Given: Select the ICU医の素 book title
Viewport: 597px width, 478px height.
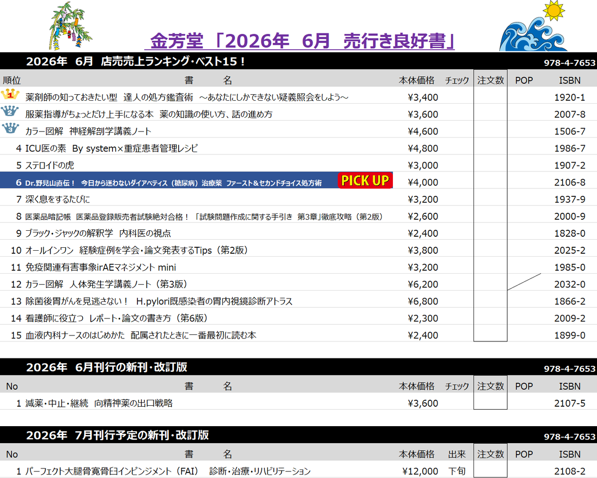Looking at the screenshot, I should (112, 148).
